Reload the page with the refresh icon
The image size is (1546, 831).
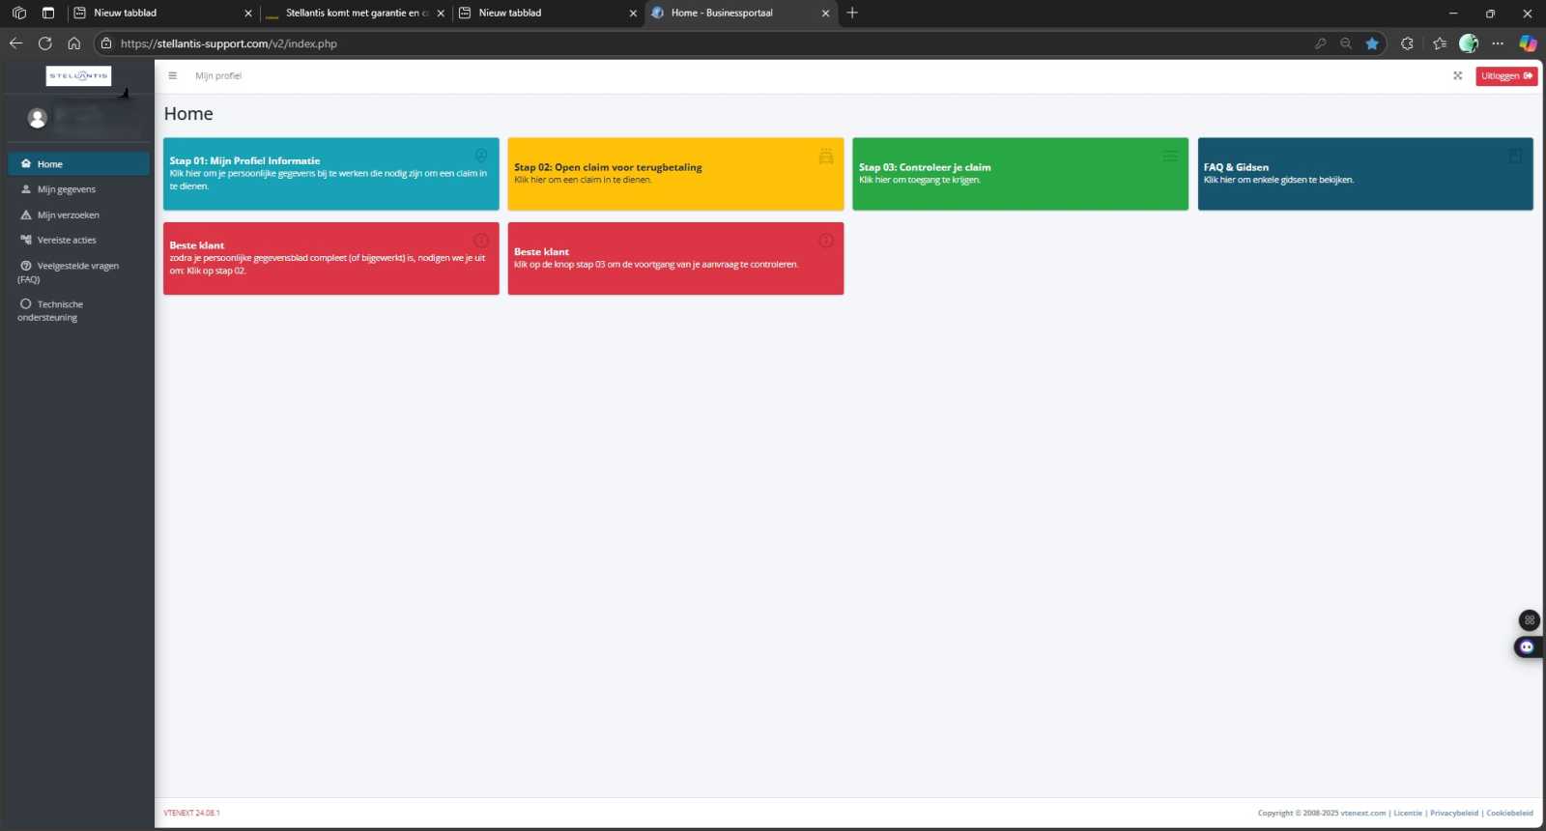44,43
